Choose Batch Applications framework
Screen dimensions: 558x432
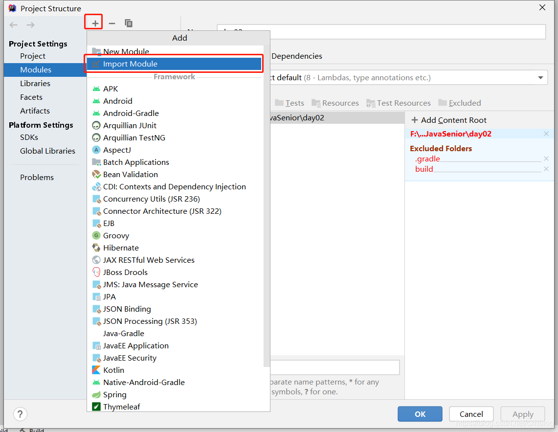pos(175,162)
